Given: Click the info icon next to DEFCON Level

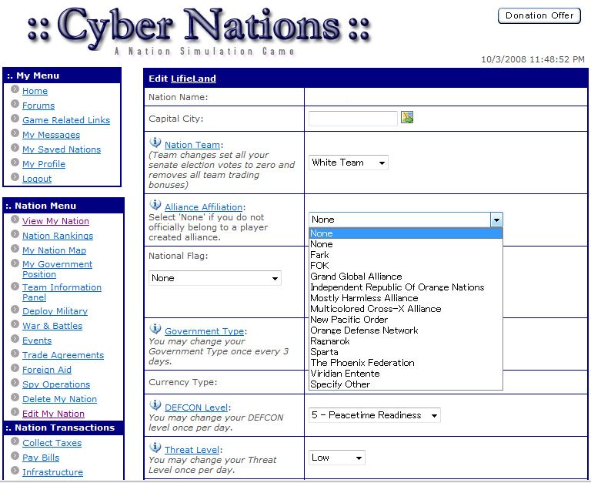Looking at the screenshot, I should tap(155, 405).
